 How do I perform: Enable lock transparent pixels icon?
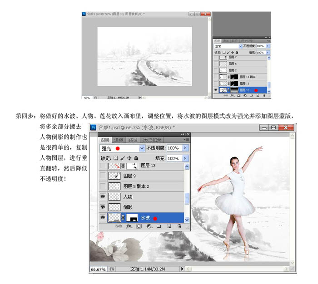(115, 158)
